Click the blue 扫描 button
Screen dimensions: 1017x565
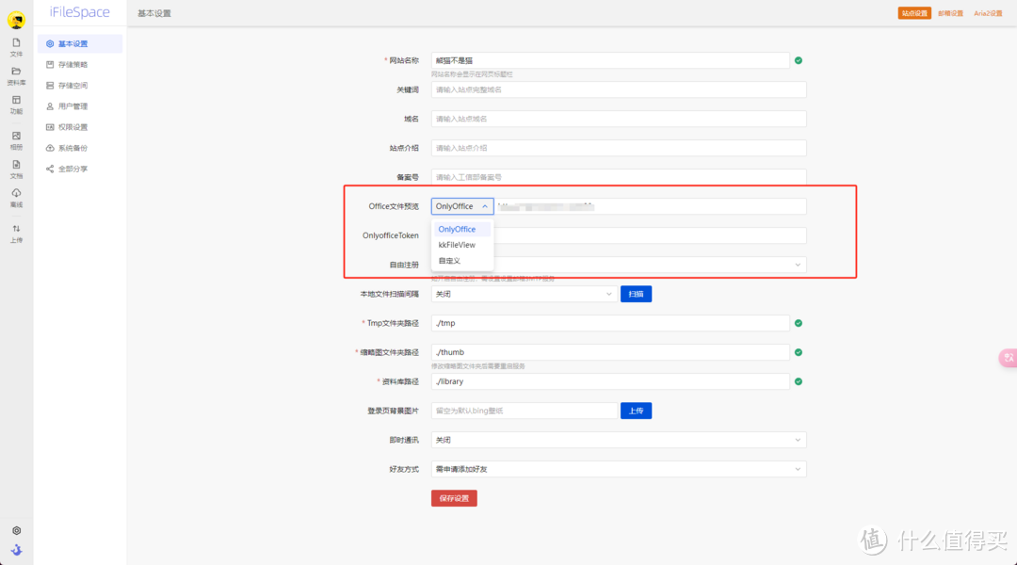click(636, 294)
